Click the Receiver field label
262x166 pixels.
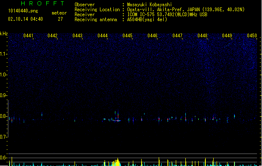coord(85,15)
